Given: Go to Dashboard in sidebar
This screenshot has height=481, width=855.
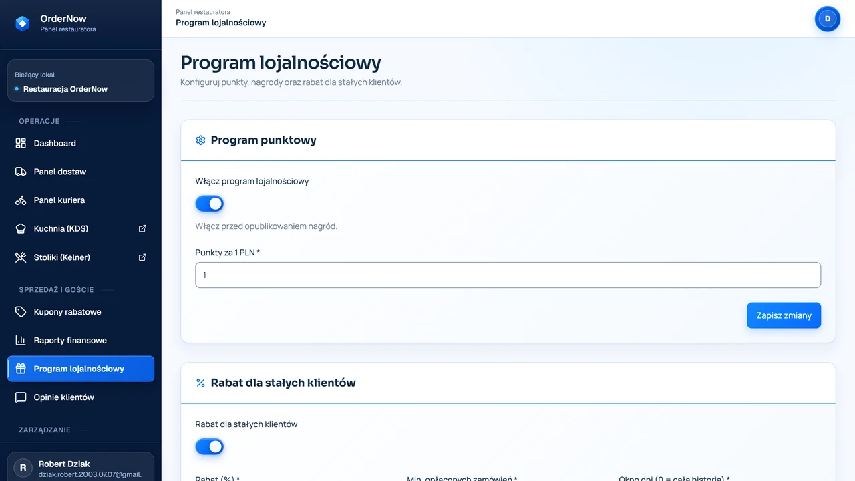Looking at the screenshot, I should point(81,143).
